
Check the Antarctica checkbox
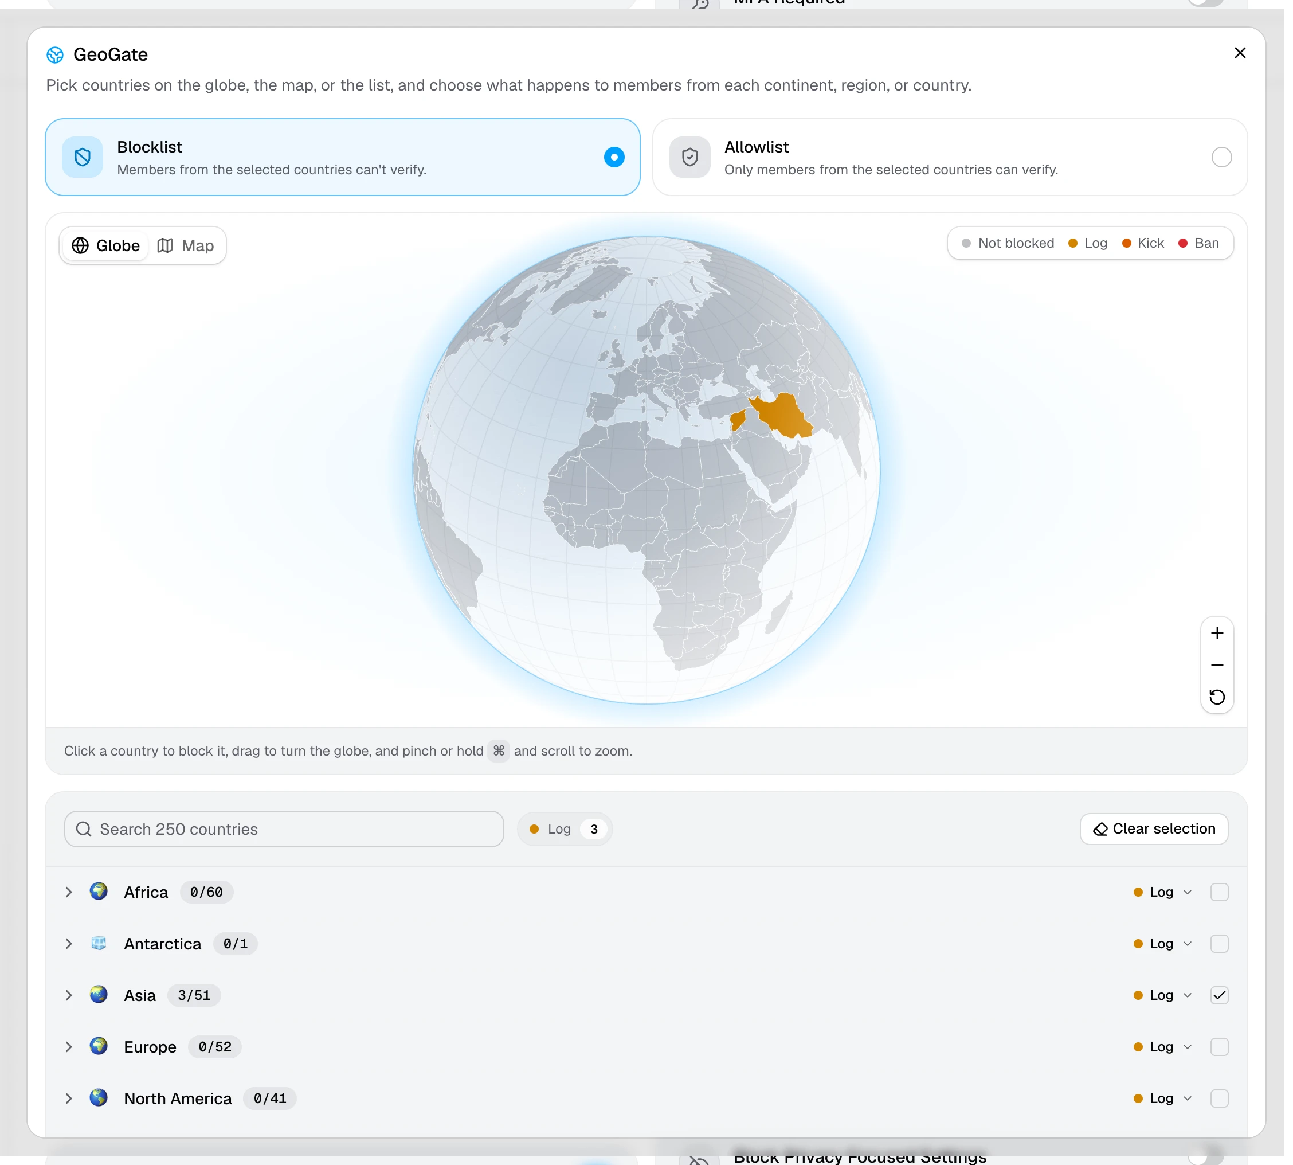1220,944
